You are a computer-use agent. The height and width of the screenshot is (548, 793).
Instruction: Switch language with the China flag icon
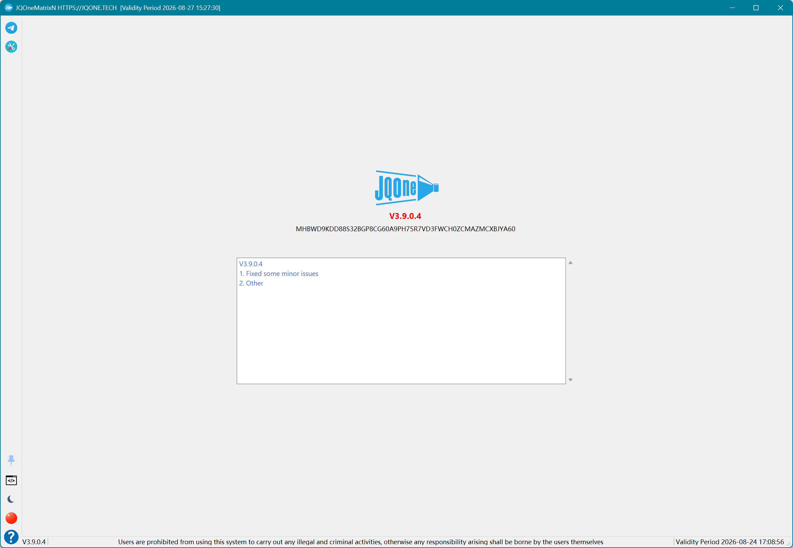pyautogui.click(x=11, y=518)
